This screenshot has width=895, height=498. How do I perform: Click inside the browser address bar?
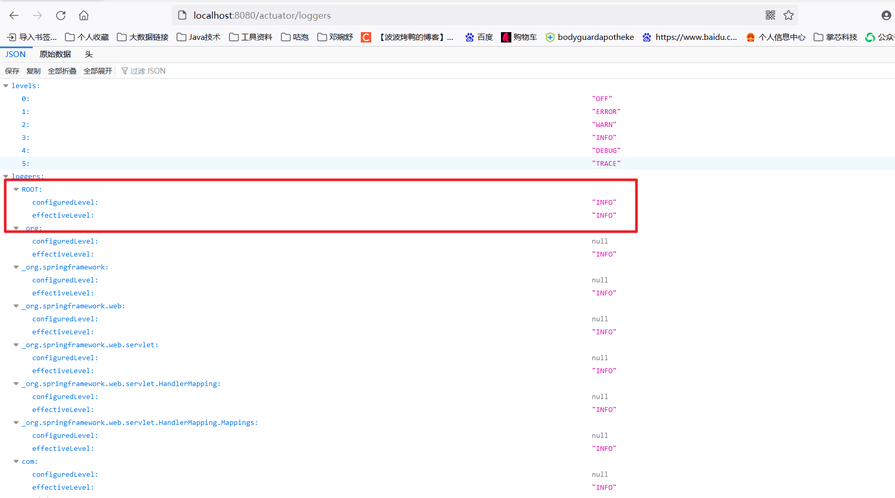point(363,16)
